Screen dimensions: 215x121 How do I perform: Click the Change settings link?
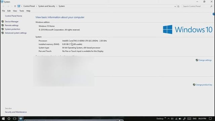[205, 60]
